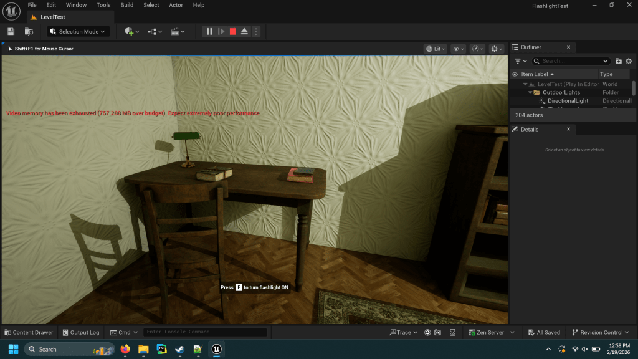Pause the play-in-editor simulation

click(x=209, y=31)
